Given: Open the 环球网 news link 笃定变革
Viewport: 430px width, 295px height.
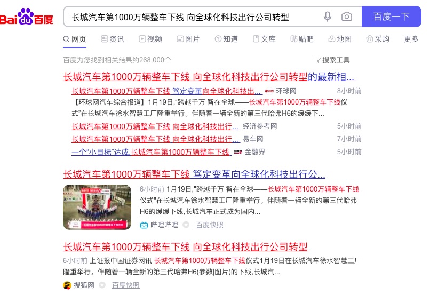Looking at the screenshot, I should (167, 91).
